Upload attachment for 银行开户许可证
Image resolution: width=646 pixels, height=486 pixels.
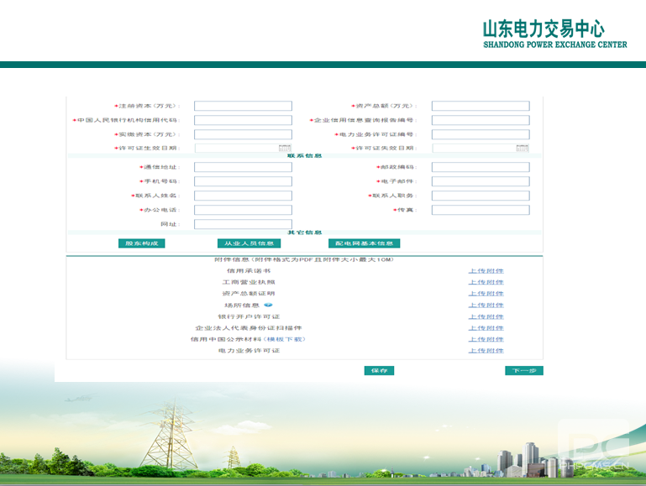[486, 317]
